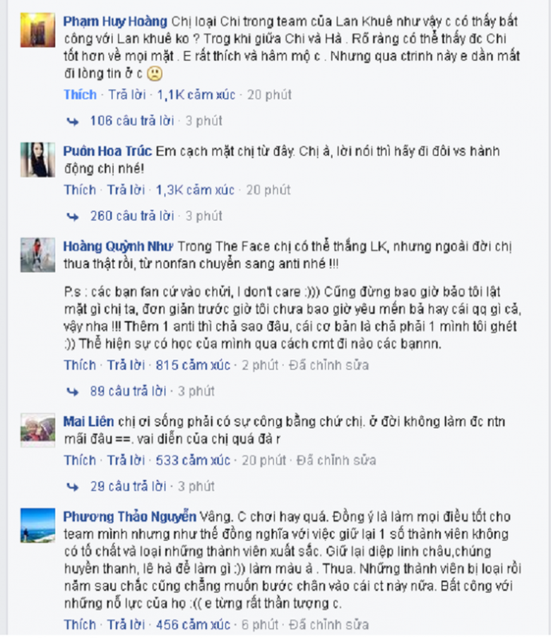The image size is (551, 638).
Task: Open Puôn Hoa Trúc's avatar thumbnail
Action: click(38, 160)
